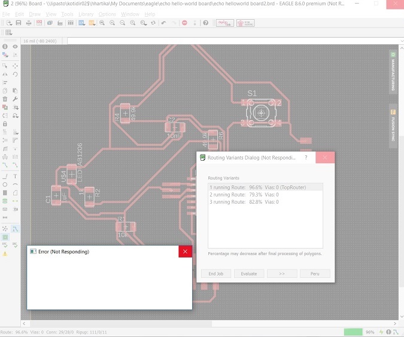Select the Move tool

[x=15, y=66]
